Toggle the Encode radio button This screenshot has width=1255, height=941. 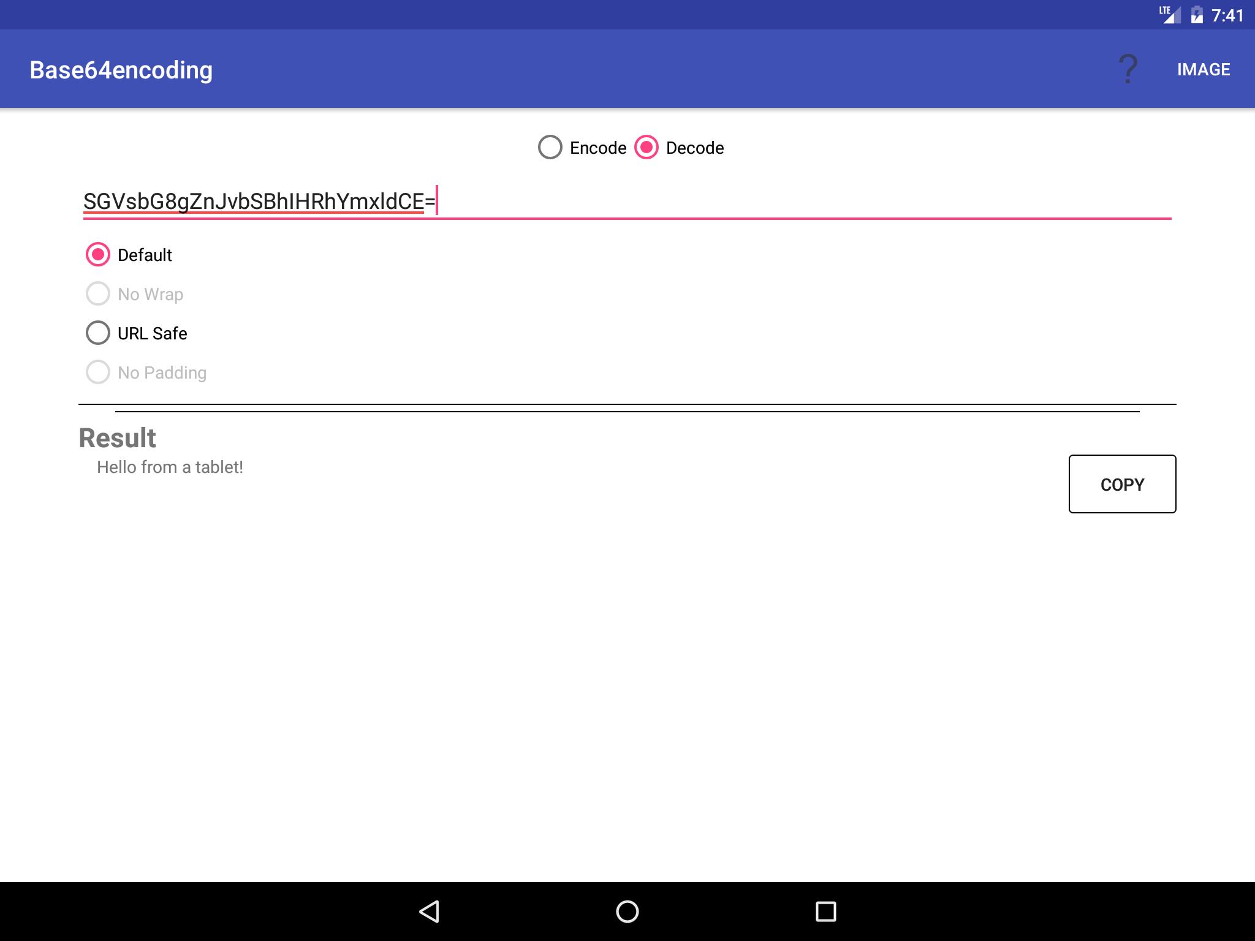(x=552, y=147)
